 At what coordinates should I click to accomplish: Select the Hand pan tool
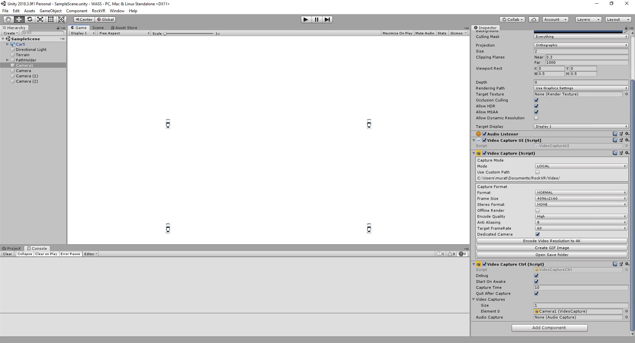click(x=8, y=19)
